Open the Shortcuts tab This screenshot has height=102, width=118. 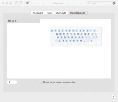(61, 13)
